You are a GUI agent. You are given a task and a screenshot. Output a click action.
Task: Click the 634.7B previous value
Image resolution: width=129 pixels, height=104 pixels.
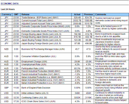pos(88,18)
